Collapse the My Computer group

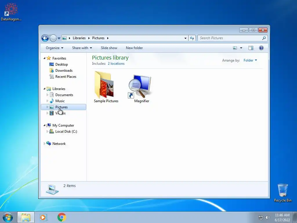tap(44, 125)
